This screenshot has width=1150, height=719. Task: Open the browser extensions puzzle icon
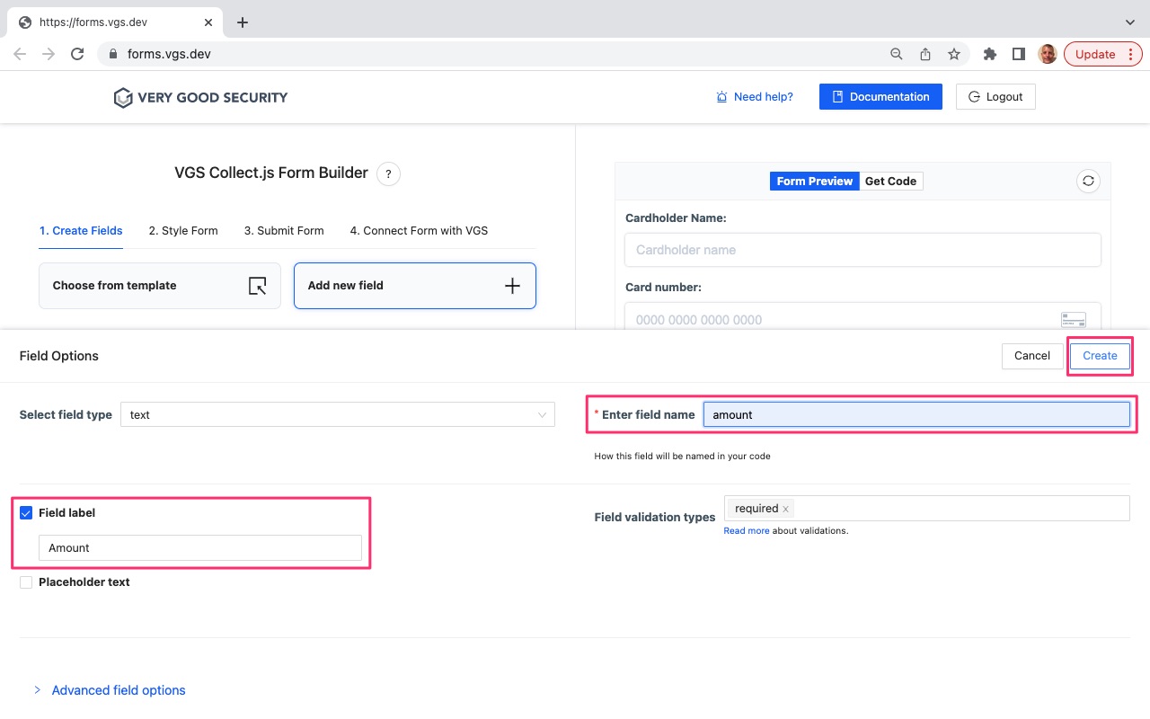[x=990, y=54]
